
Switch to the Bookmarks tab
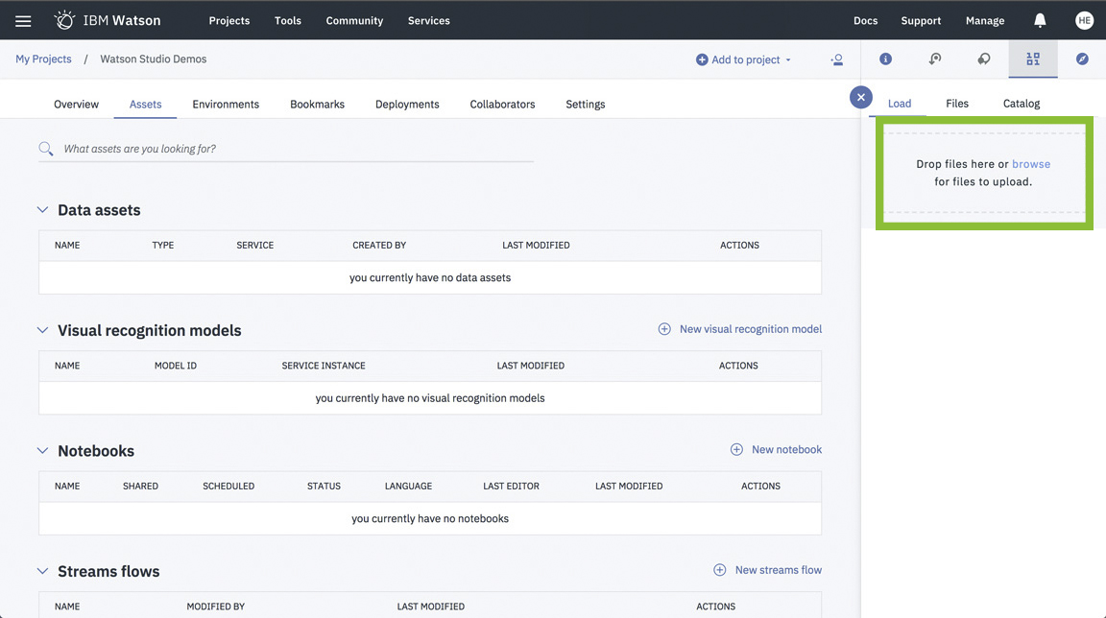(318, 105)
